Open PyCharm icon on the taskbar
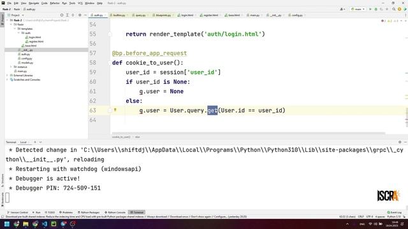408x229 pixels. [x=54, y=224]
